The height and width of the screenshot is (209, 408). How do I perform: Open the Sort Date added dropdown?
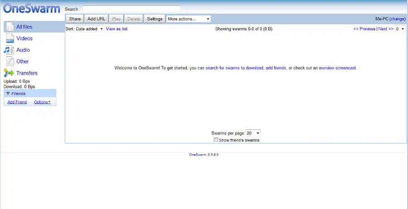click(89, 29)
